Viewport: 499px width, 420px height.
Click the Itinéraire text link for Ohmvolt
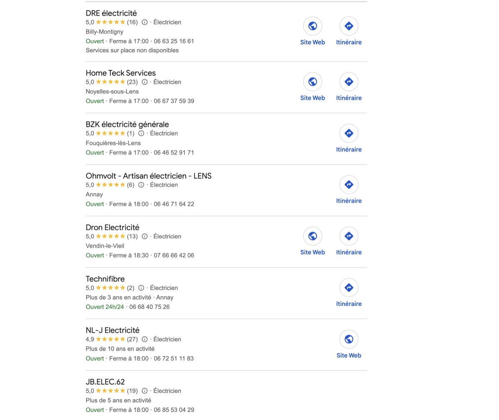[349, 200]
